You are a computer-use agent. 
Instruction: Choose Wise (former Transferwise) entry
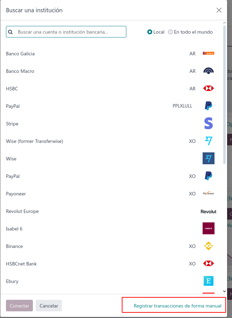(x=110, y=141)
